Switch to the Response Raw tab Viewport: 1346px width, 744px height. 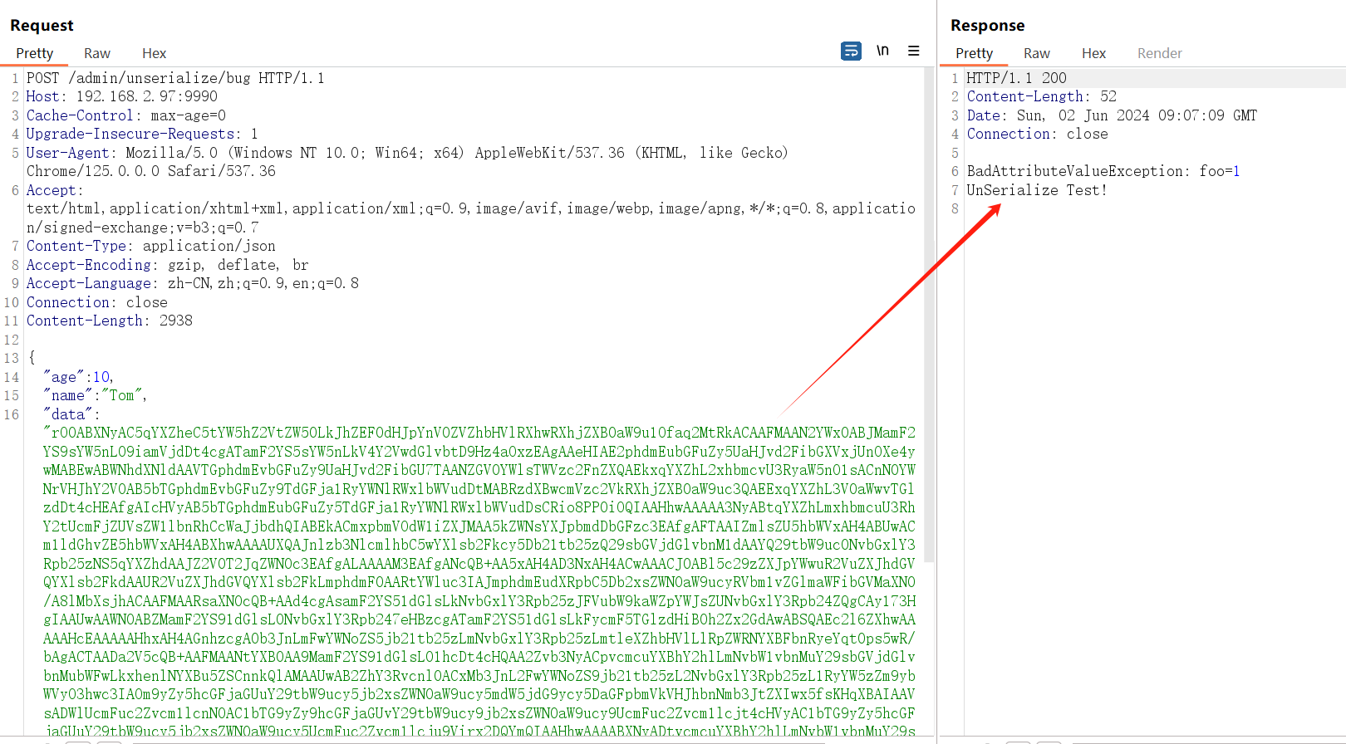tap(1036, 53)
